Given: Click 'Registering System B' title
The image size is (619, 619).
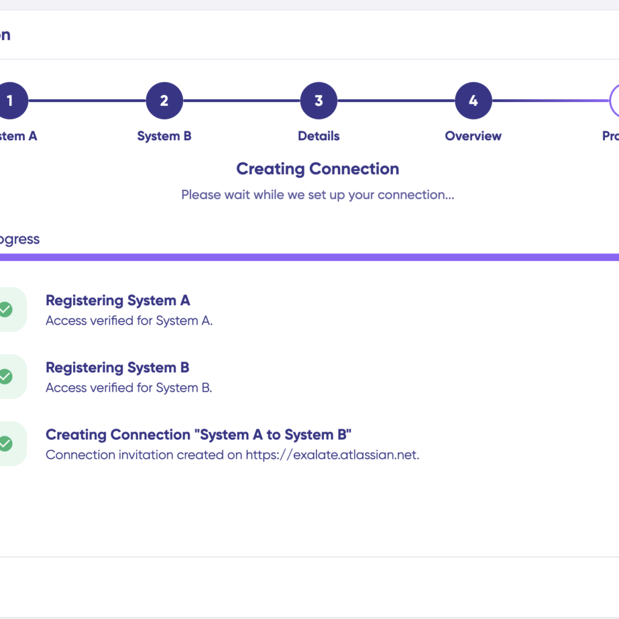Looking at the screenshot, I should (117, 368).
